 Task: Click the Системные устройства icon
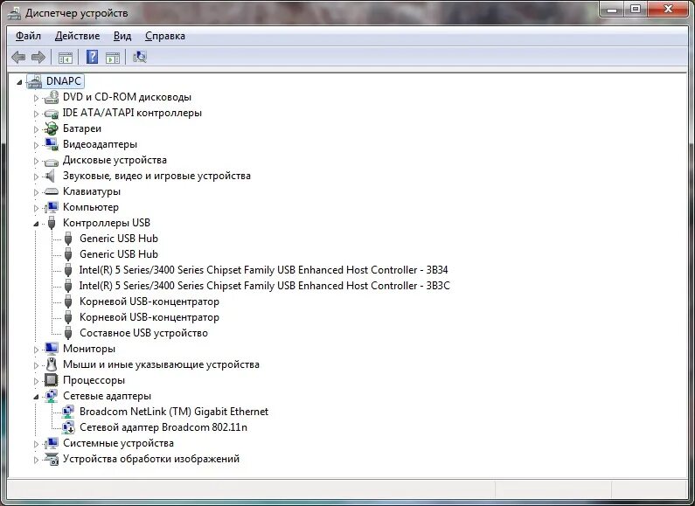pyautogui.click(x=52, y=443)
